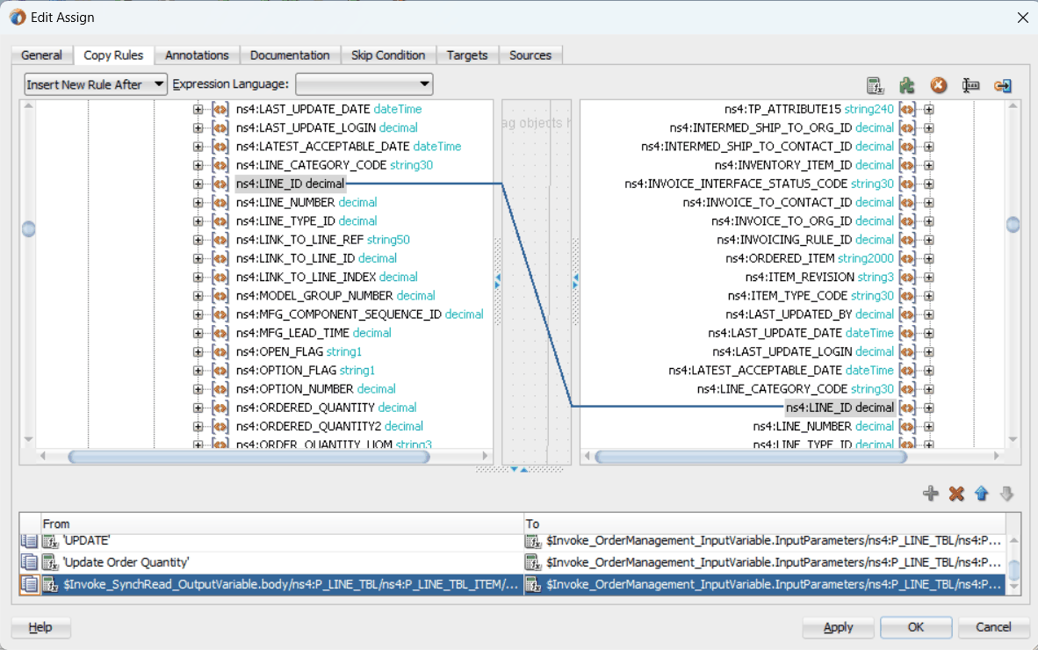Image resolution: width=1038 pixels, height=650 pixels.
Task: Click the orange circled X toolbar icon
Action: coord(938,85)
